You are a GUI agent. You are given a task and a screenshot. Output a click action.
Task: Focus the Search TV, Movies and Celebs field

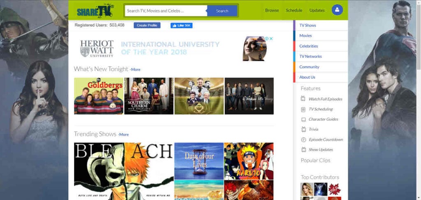[x=166, y=11]
